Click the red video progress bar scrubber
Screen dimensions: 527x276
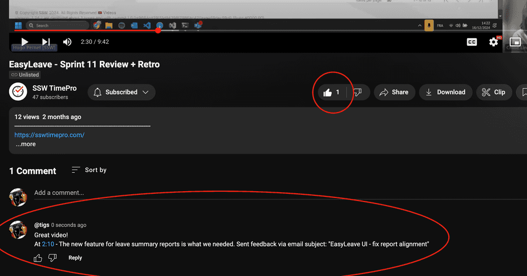(158, 30)
